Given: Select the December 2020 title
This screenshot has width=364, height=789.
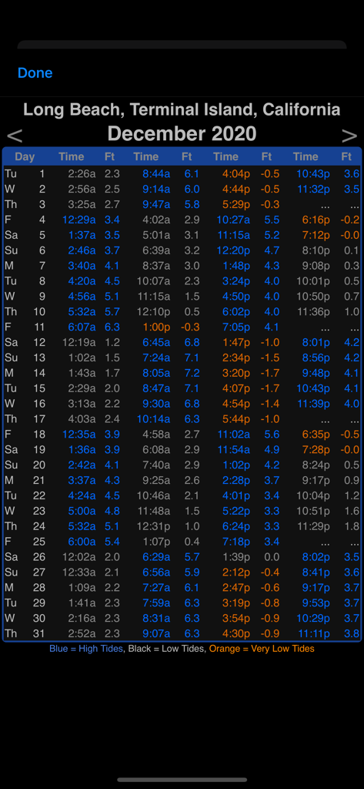Looking at the screenshot, I should 182,134.
